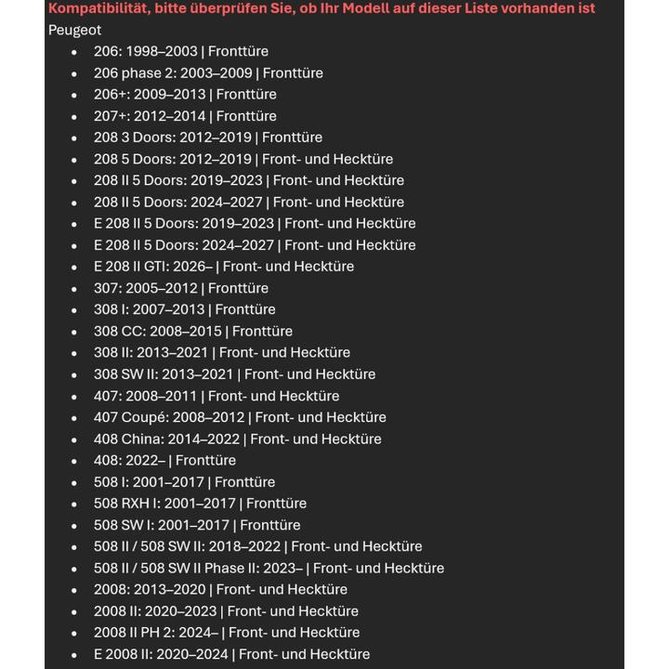This screenshot has height=669, width=669.
Task: Select the 307: 2005–2012 entry
Action: (181, 288)
